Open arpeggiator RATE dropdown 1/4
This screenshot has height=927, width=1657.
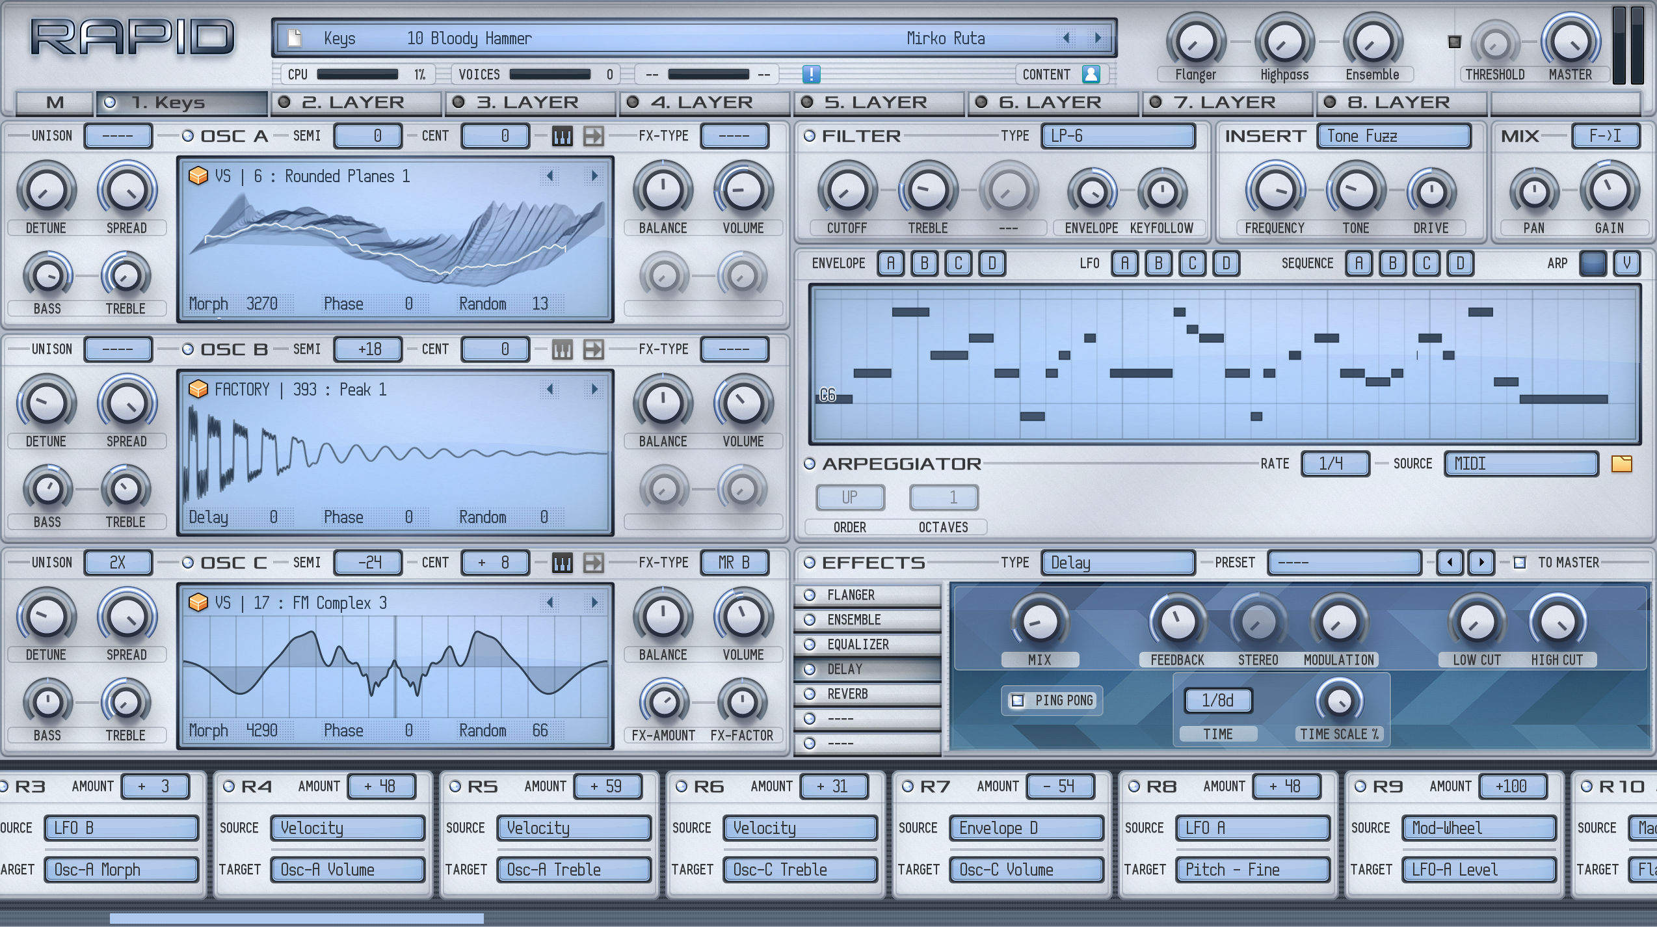1335,464
